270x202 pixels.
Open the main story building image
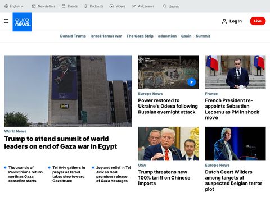click(68, 91)
